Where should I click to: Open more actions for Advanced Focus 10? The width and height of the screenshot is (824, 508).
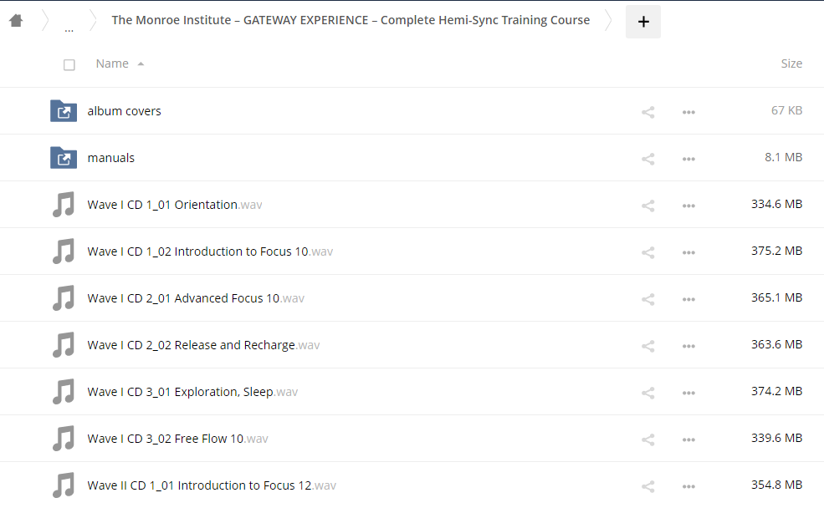[x=688, y=298]
